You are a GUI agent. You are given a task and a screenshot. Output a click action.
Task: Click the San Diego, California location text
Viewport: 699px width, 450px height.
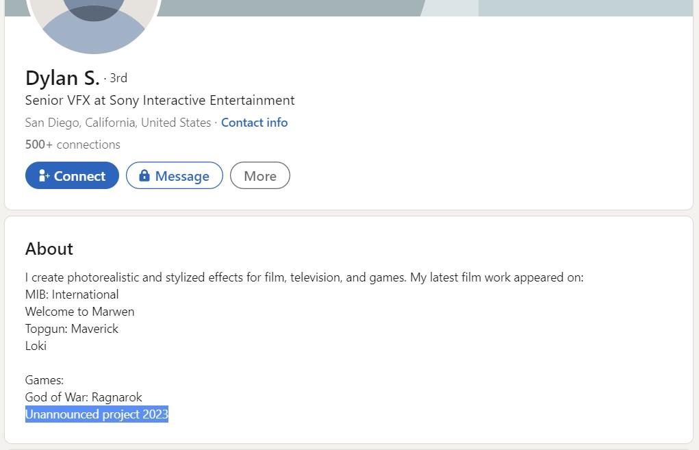click(118, 123)
